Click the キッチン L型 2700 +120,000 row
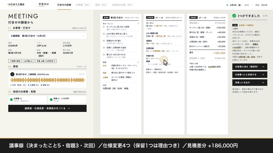Screen dimensions: 273x153 [x=207, y=27]
